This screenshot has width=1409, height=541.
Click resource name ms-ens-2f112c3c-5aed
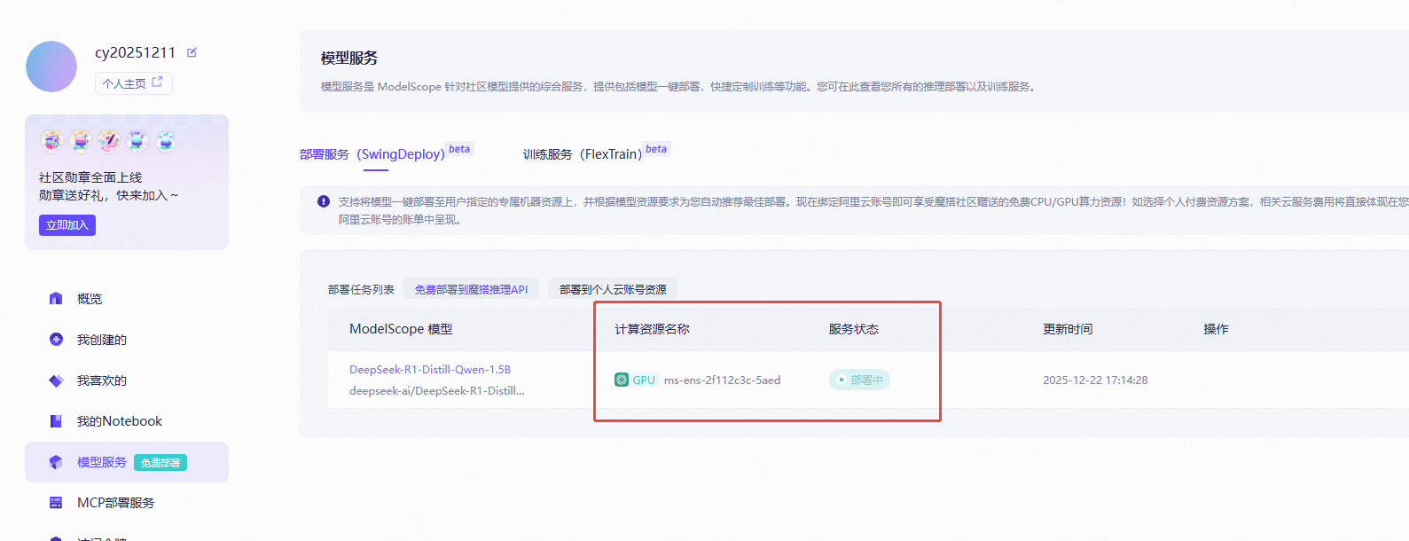click(x=723, y=380)
